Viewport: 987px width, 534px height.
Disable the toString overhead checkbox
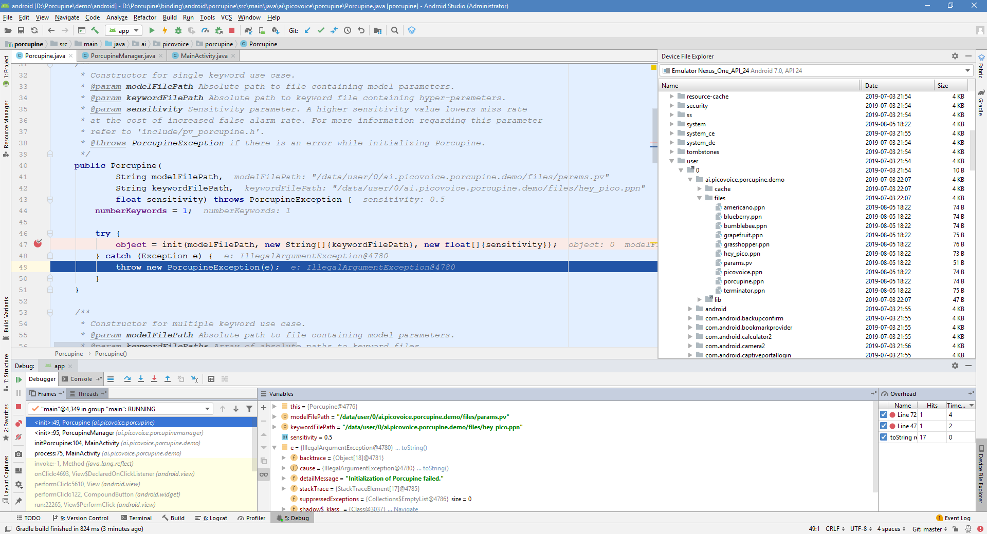[884, 437]
